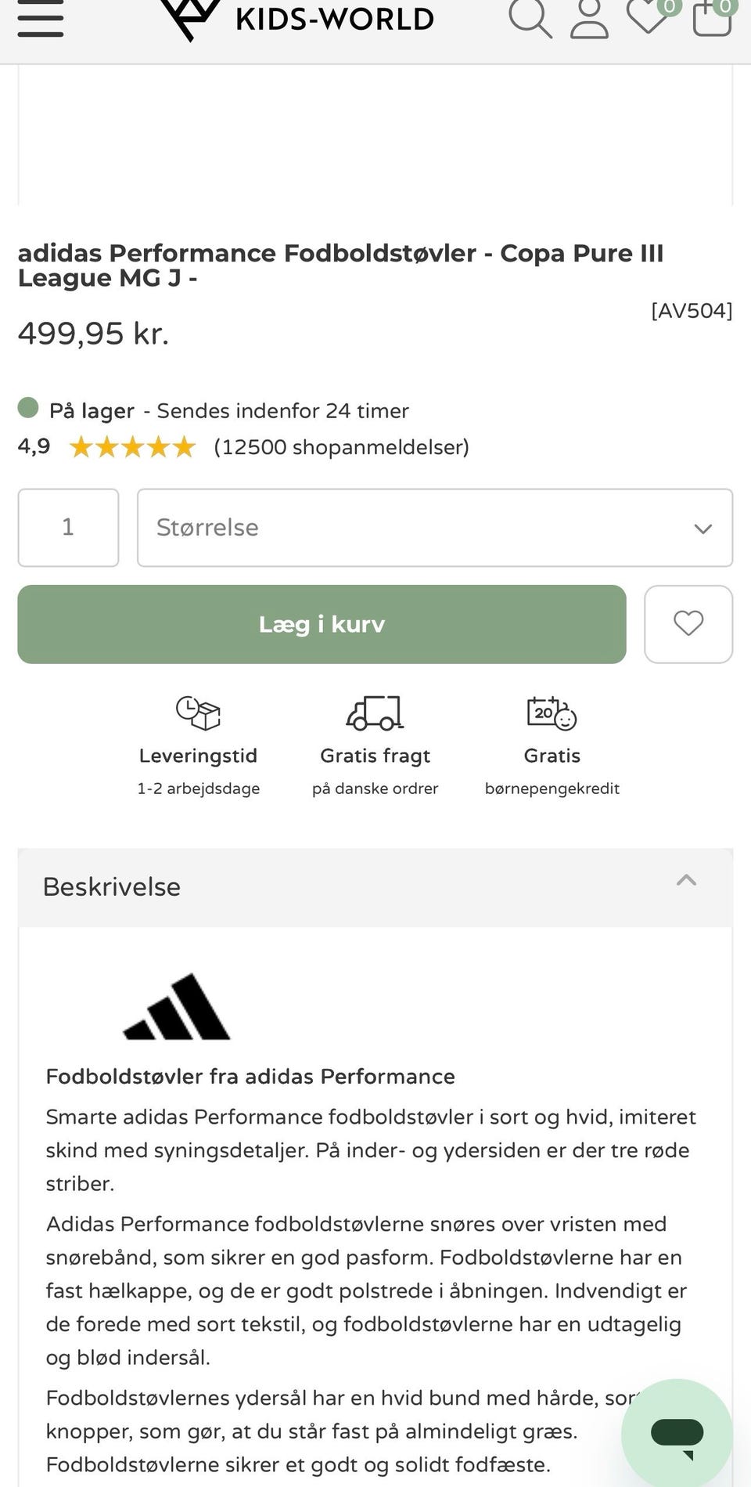The image size is (751, 1487).
Task: Click the quantity input field
Action: coord(68,528)
